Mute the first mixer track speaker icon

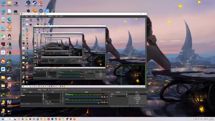coord(105,97)
